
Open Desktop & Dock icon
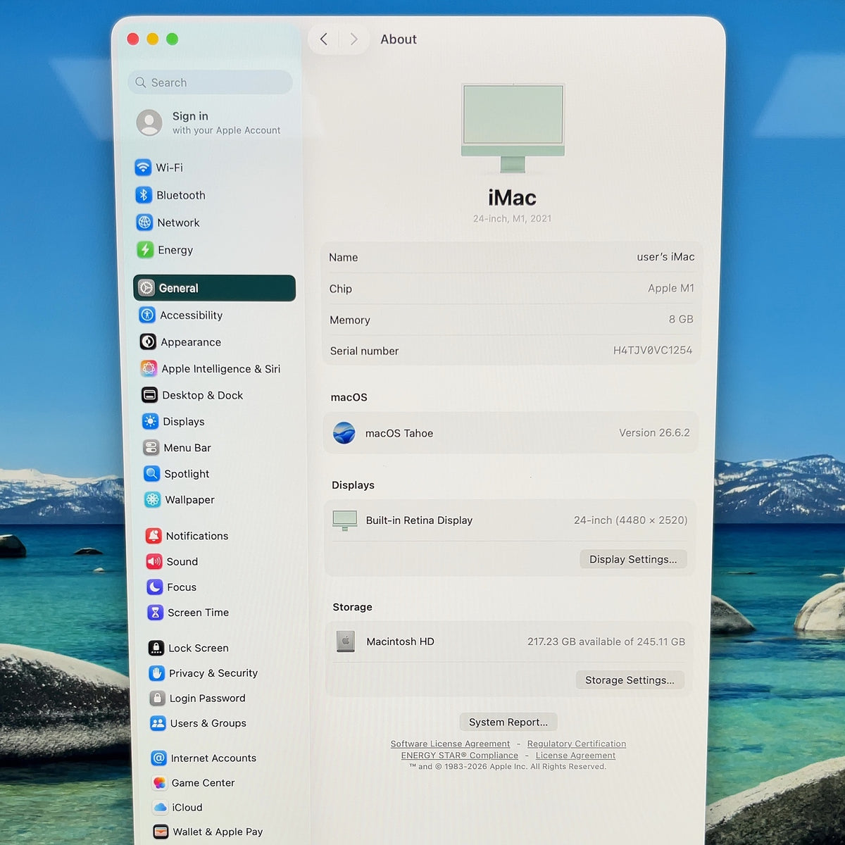coord(149,395)
